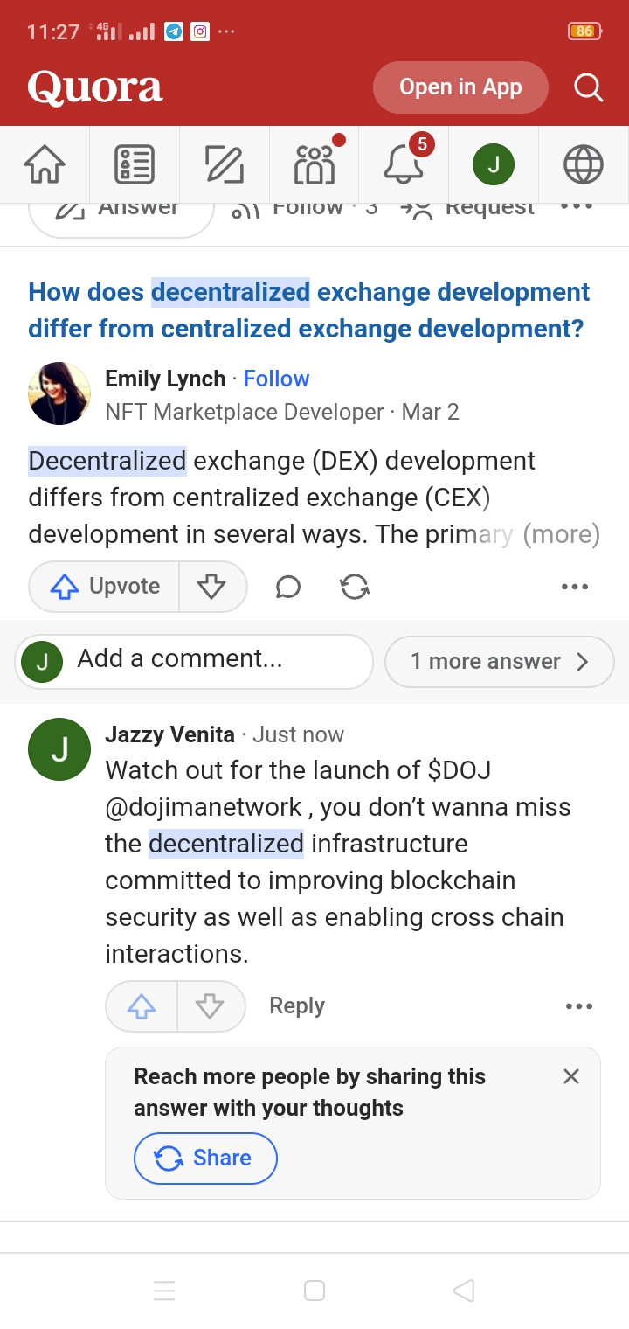The width and height of the screenshot is (629, 1329).
Task: Follow Emily Lynch
Action: 276,379
